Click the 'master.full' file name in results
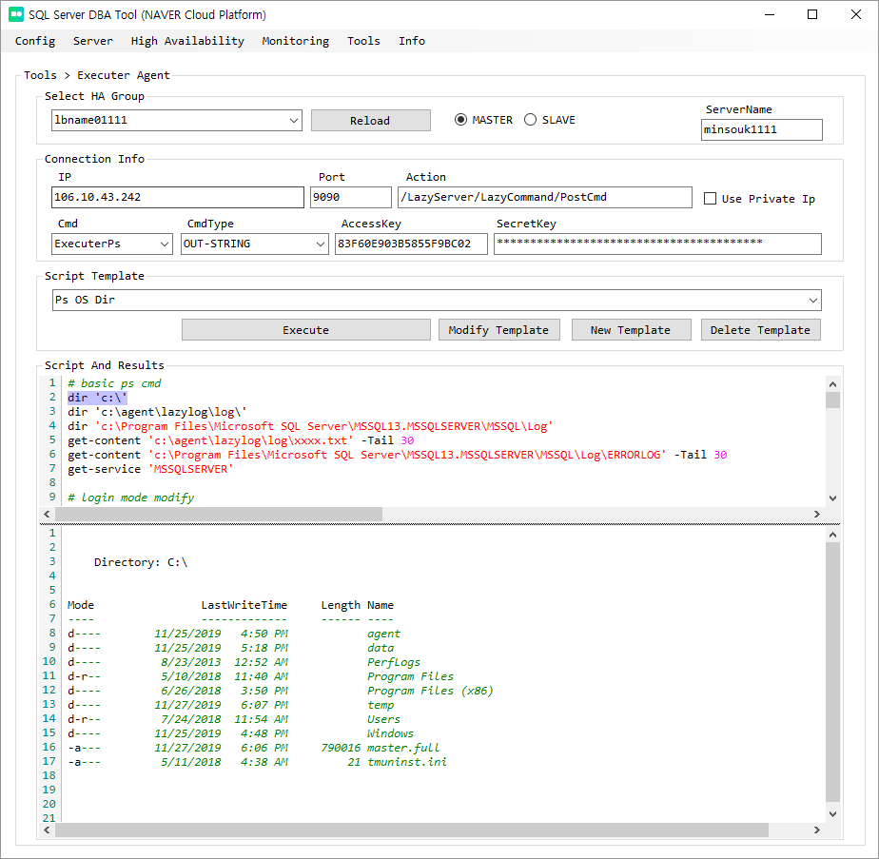Image resolution: width=879 pixels, height=859 pixels. [403, 748]
